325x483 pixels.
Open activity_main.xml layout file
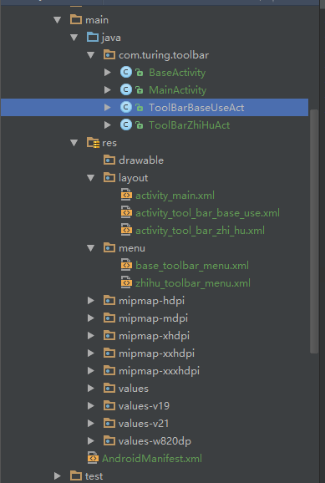tap(175, 196)
